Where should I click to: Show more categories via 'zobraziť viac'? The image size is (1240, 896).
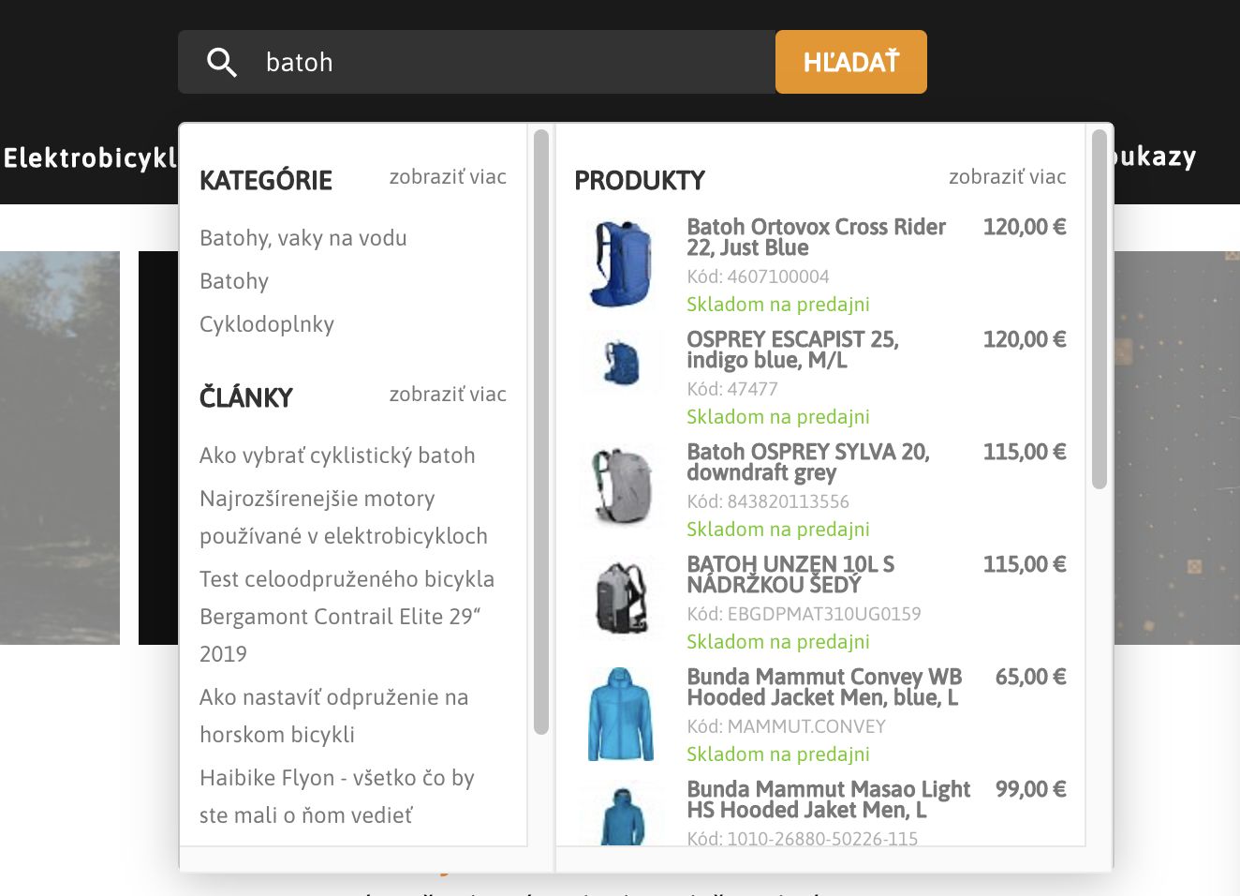point(448,177)
